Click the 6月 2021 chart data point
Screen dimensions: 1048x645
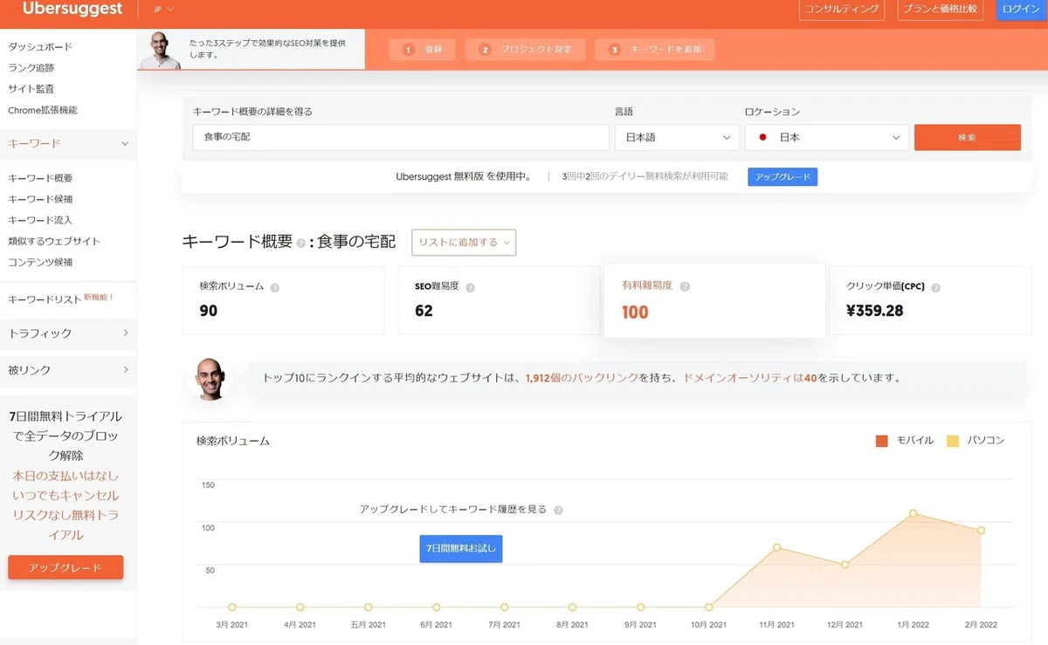point(436,607)
